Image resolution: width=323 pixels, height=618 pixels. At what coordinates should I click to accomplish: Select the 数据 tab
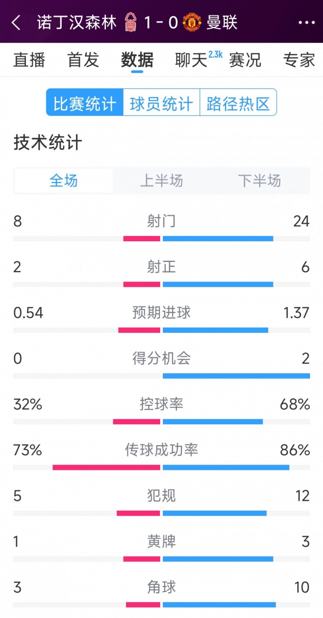pos(137,60)
